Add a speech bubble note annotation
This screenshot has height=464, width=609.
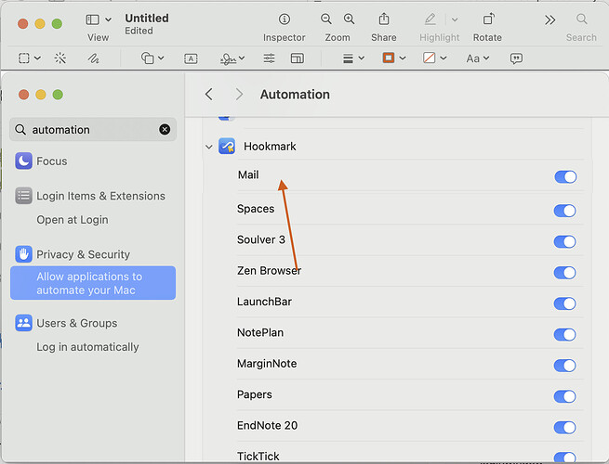[516, 58]
